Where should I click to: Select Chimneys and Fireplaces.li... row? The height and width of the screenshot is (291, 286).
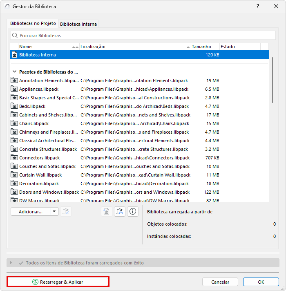tap(139, 132)
